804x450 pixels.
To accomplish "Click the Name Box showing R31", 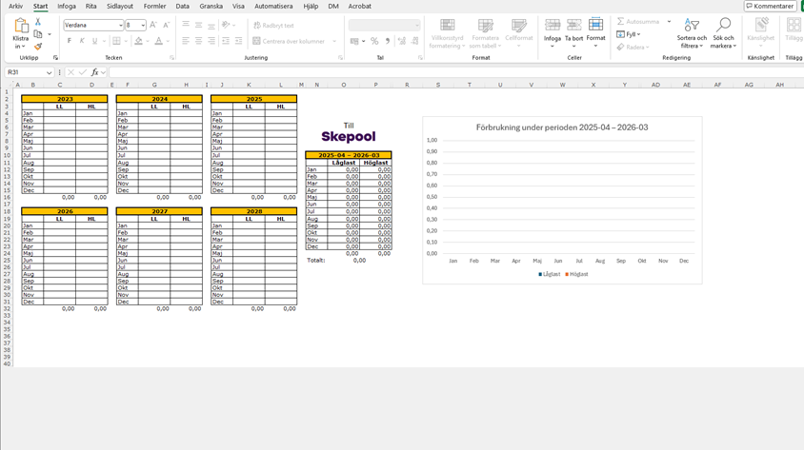I will coord(27,72).
